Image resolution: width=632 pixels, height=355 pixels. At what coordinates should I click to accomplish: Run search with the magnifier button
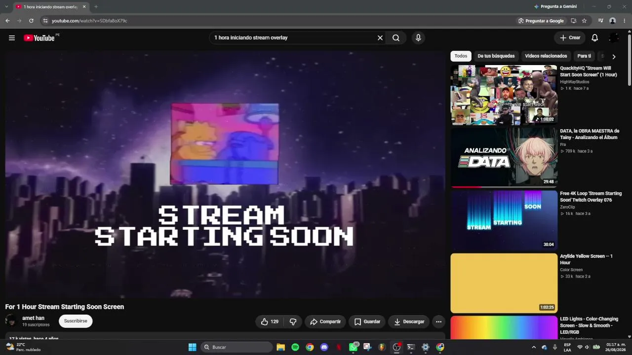pos(396,38)
